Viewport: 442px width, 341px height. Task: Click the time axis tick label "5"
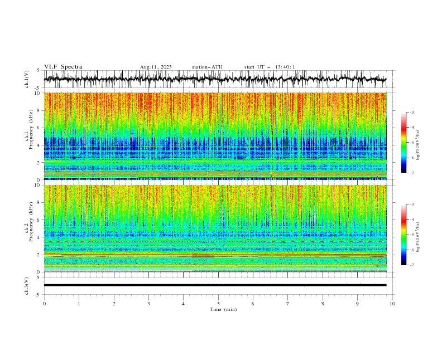[218, 304]
